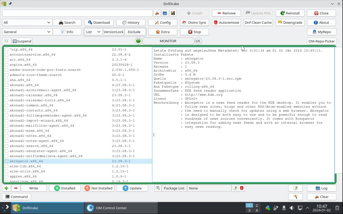Click the tray icon with the curved arrow and dots
The height and width of the screenshot is (214, 343).
coord(276,208)
